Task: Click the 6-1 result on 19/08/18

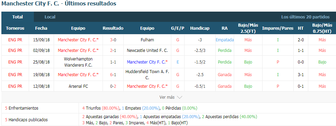Action: pos(113,75)
